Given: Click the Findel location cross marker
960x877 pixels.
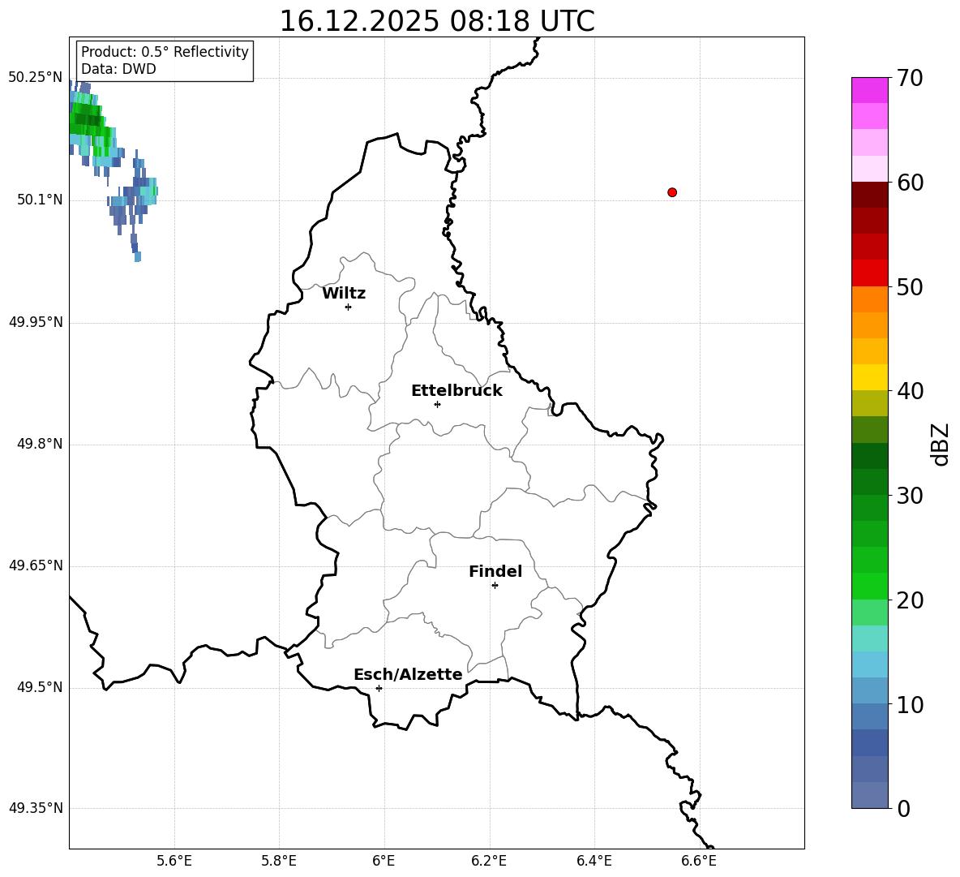Looking at the screenshot, I should [495, 586].
